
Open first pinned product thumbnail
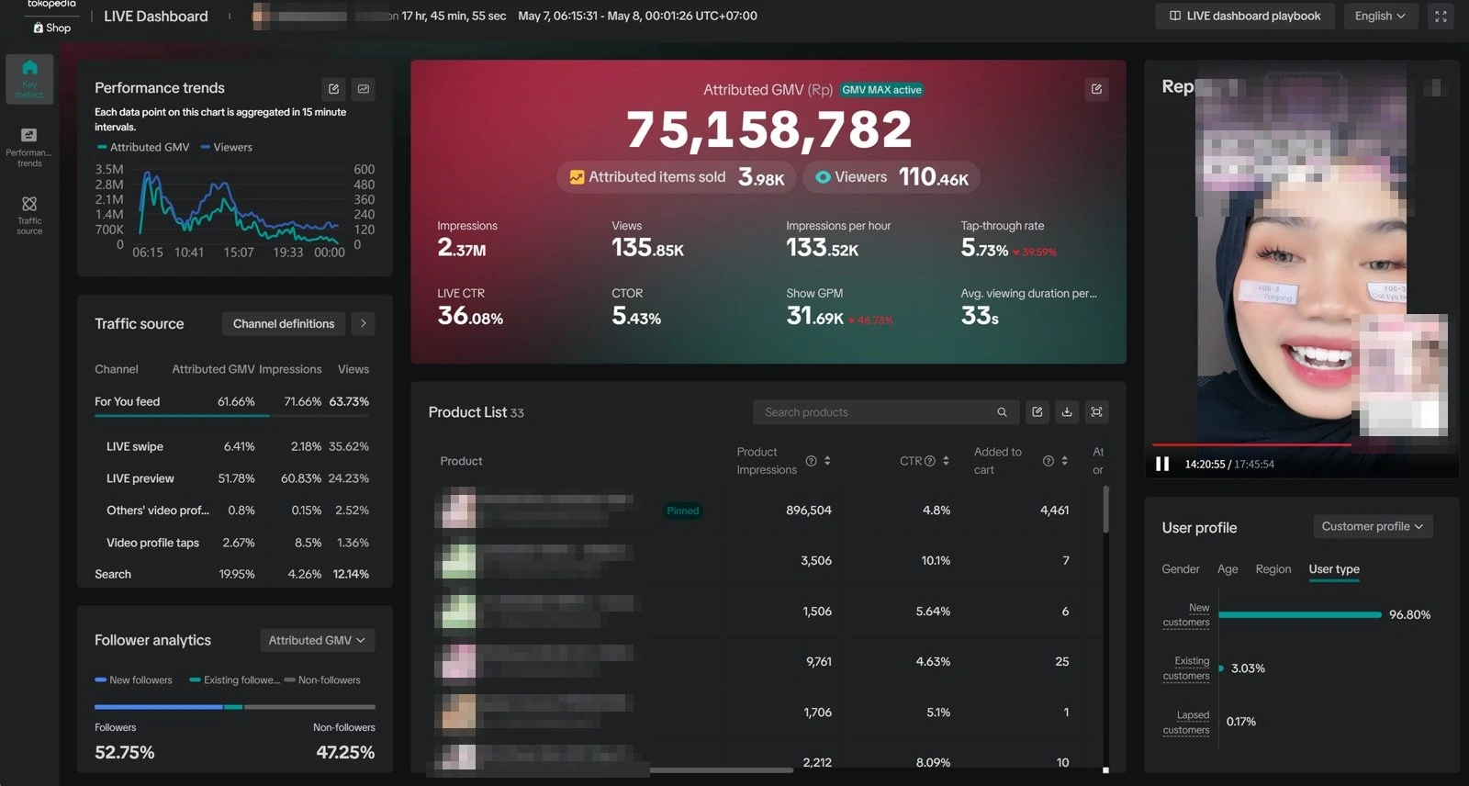[x=458, y=511]
